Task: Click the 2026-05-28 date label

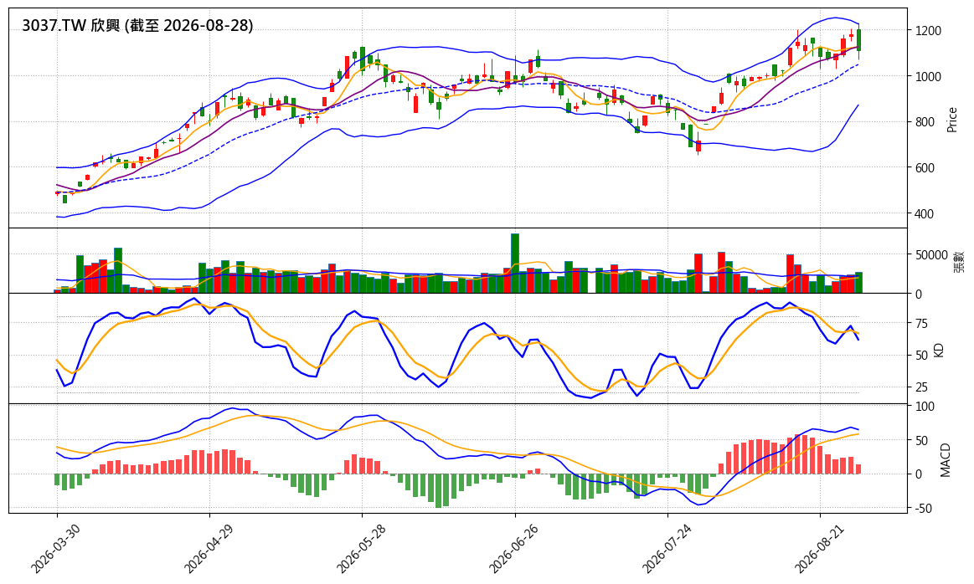Action: tap(360, 549)
